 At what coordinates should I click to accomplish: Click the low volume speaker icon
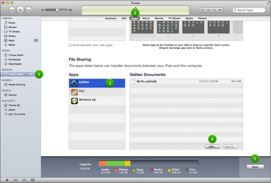point(43,10)
